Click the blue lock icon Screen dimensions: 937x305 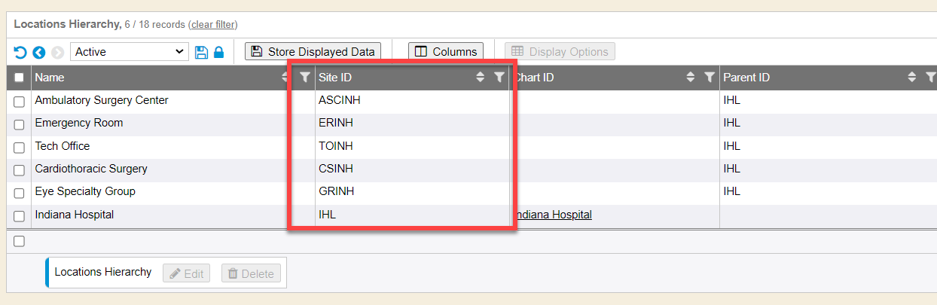point(218,52)
